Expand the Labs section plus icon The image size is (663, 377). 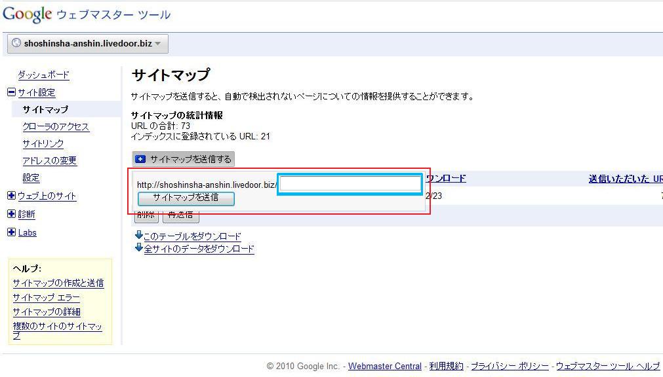point(11,232)
